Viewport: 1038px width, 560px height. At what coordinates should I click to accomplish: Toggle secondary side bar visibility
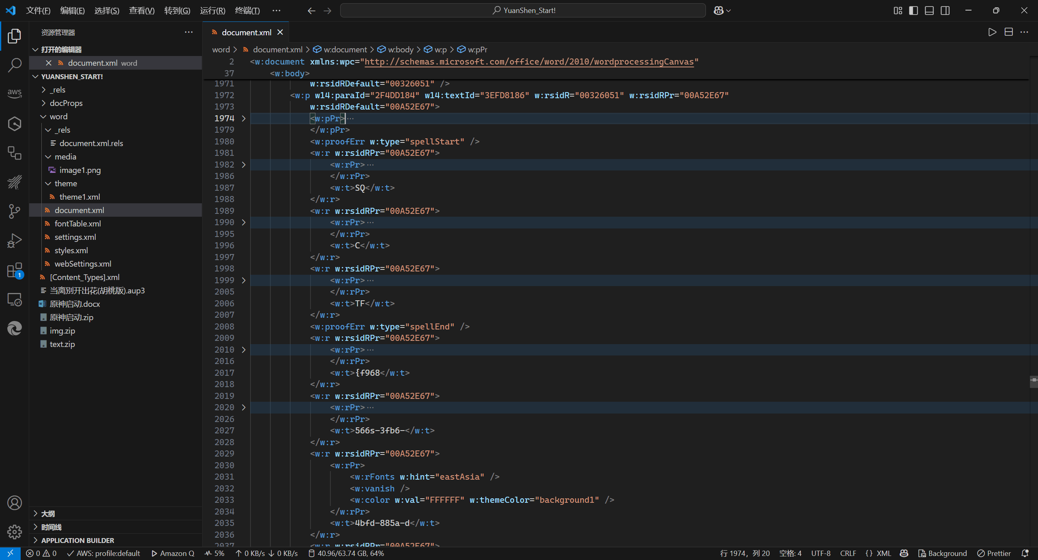945,11
